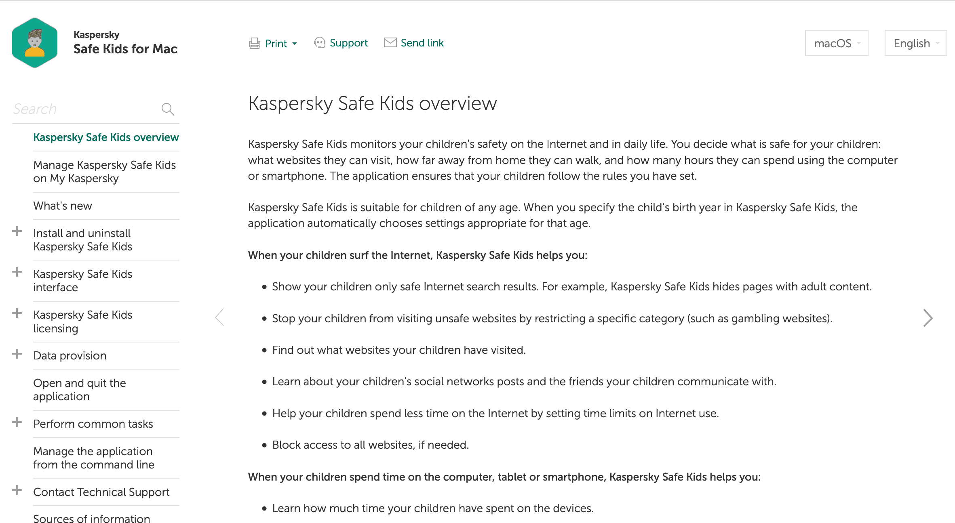
Task: Expand the Contact Technical Support section
Action: point(17,490)
